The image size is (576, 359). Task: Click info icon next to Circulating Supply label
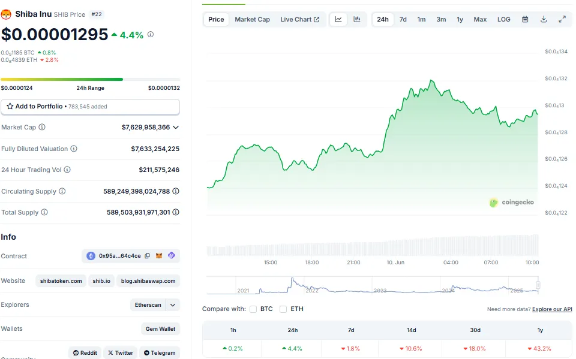point(62,191)
